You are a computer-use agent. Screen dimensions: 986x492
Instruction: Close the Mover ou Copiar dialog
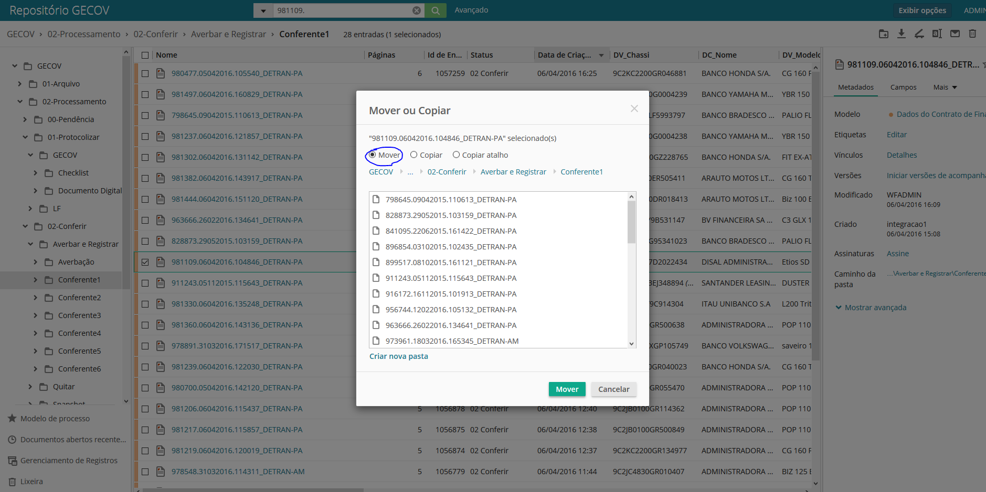pos(634,108)
